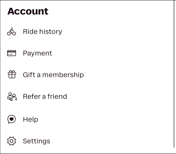Click the two-people referral icon
This screenshot has width=176, height=154.
tap(12, 97)
